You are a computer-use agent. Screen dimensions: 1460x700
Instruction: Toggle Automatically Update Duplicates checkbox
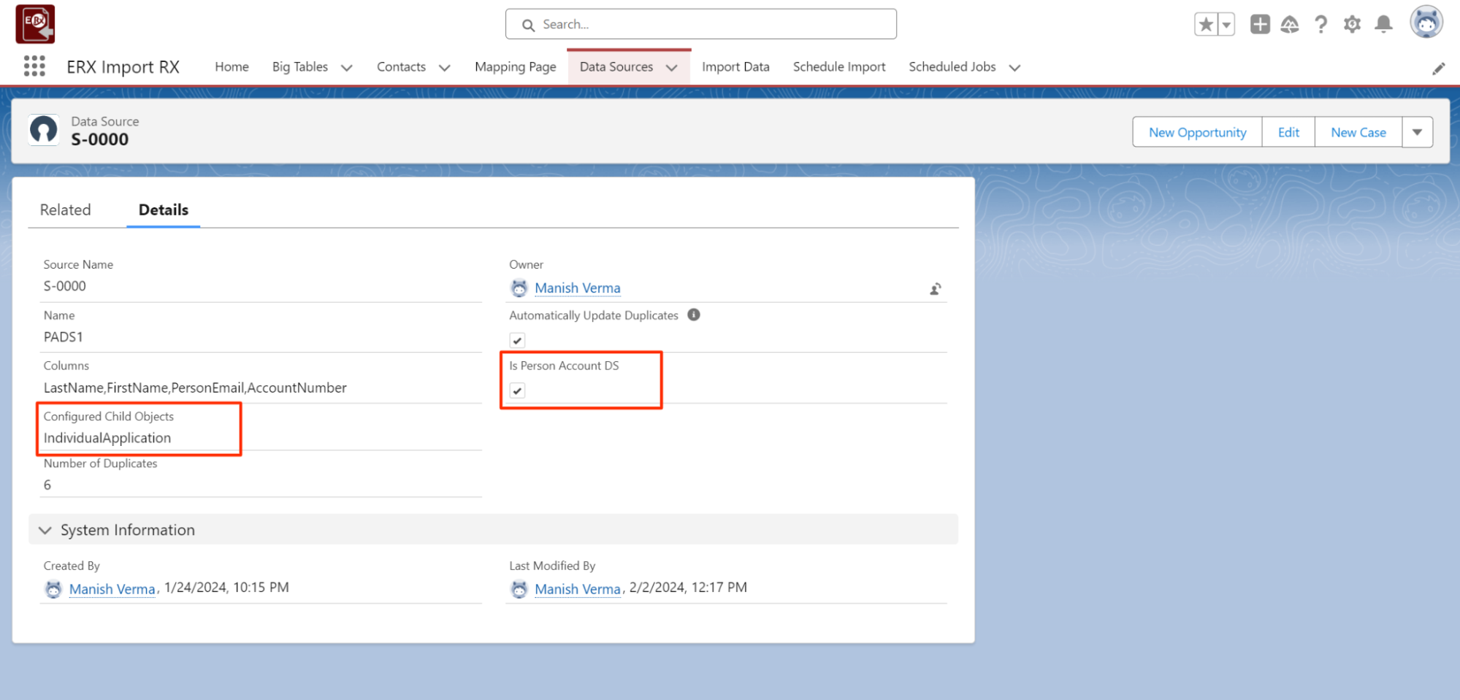[517, 340]
